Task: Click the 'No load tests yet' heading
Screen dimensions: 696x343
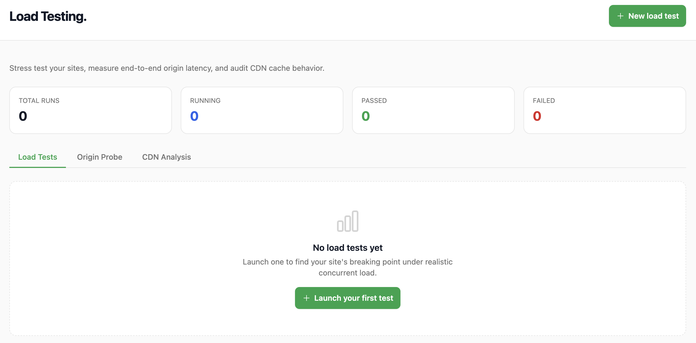Action: [x=348, y=248]
